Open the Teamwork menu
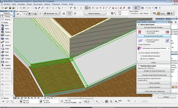Screen dimensions: 178x108 click(56, 4)
